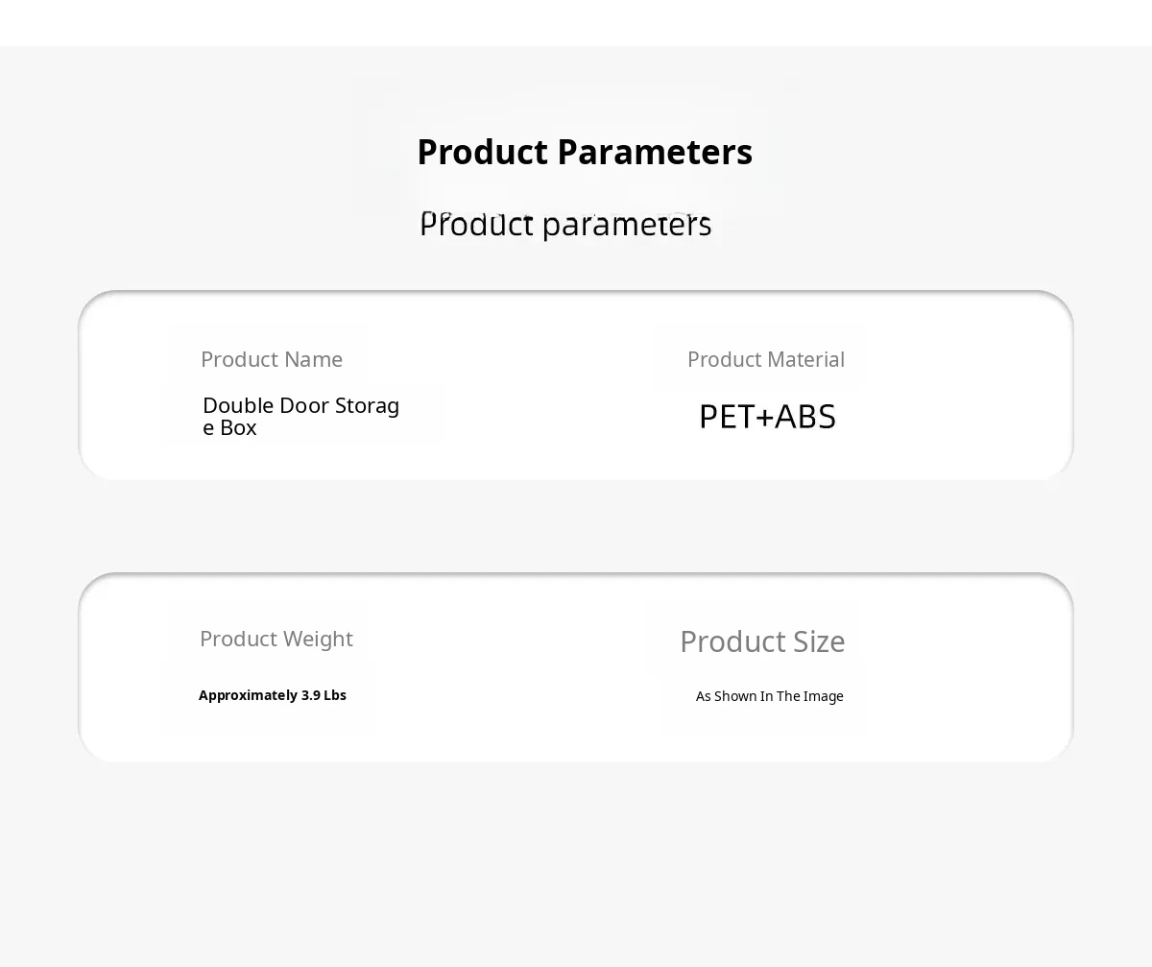Click the Double Door Storage Box text
This screenshot has height=967, width=1152.
click(300, 416)
